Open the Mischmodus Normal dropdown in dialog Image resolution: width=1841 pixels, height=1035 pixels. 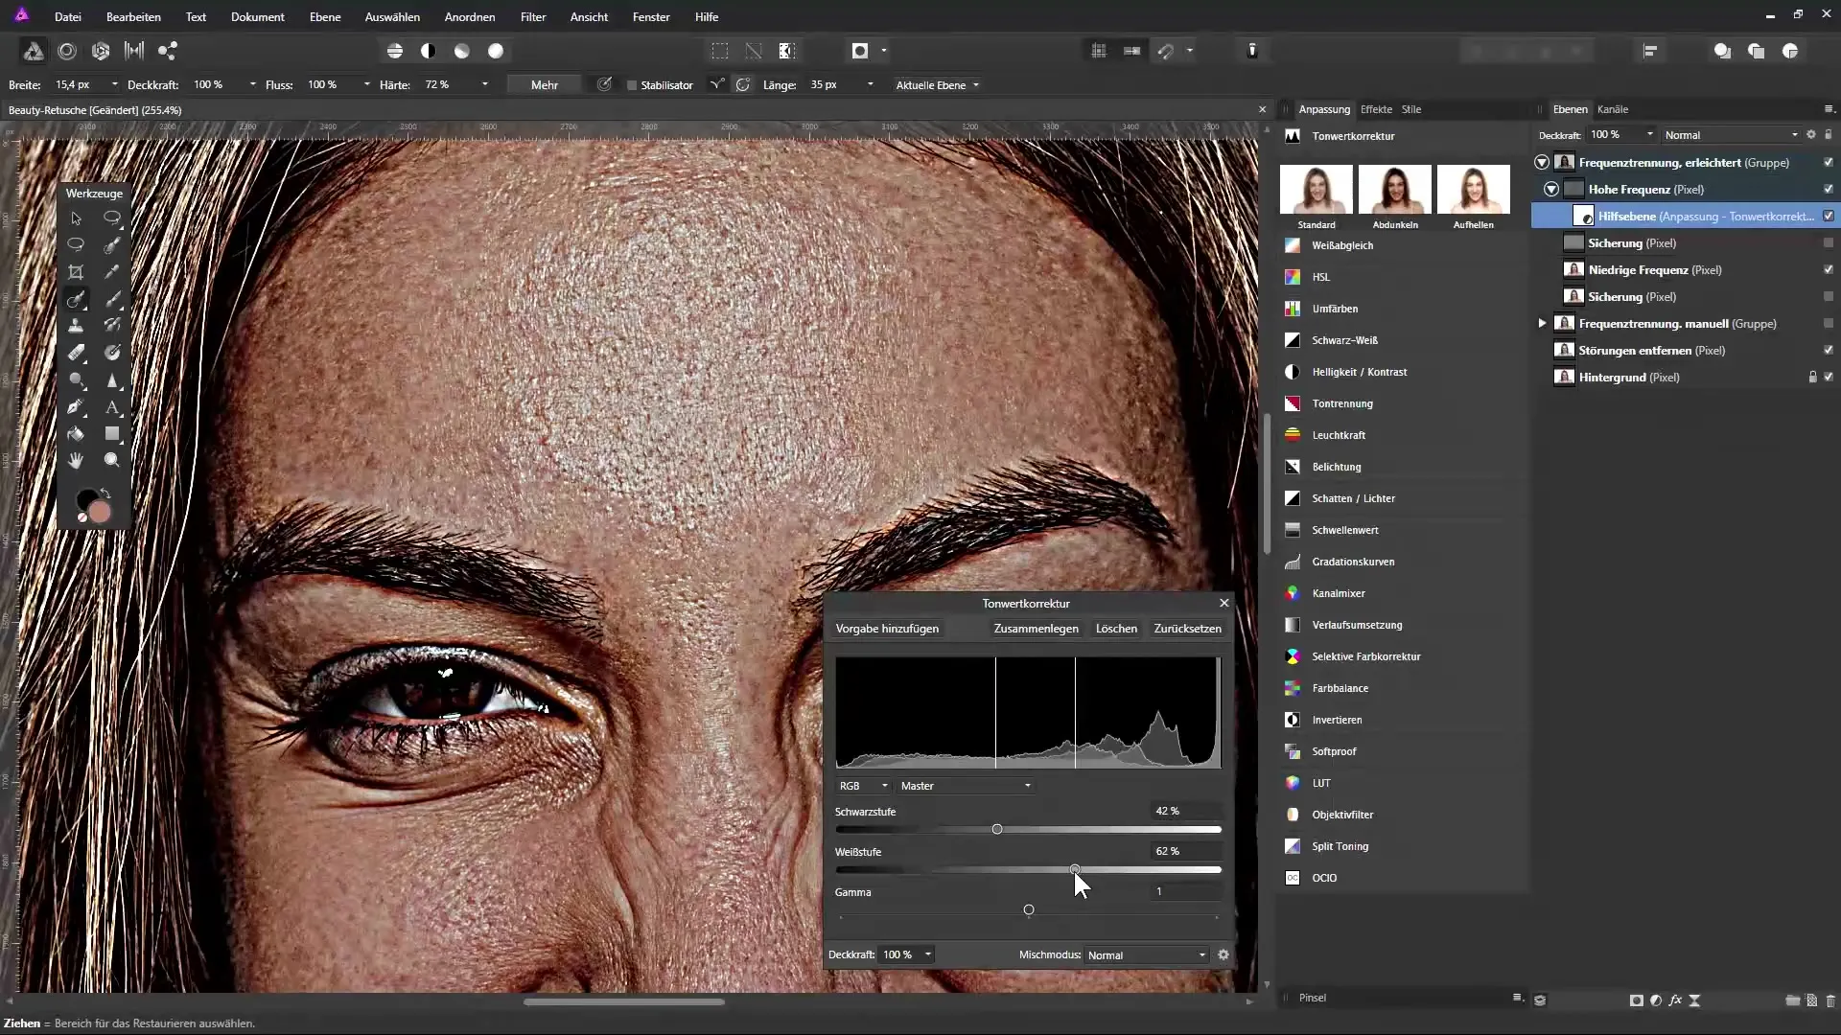[1147, 955]
